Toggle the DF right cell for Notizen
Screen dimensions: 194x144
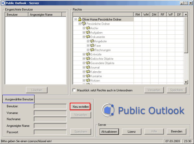[x=179, y=81]
